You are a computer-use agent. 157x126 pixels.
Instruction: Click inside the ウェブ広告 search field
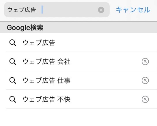pos(57,10)
